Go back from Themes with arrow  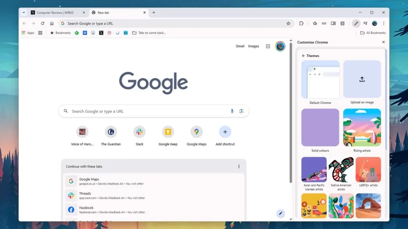(x=303, y=56)
